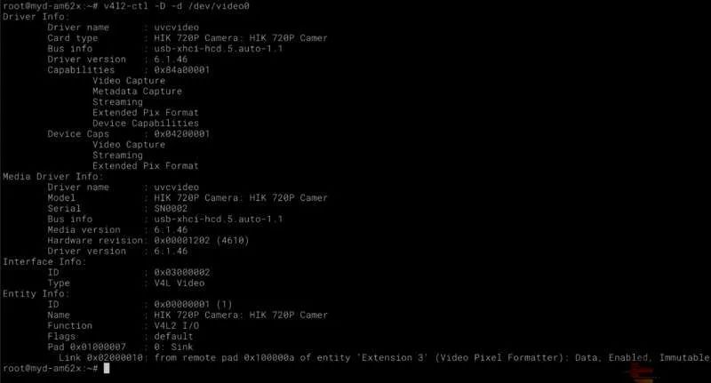The height and width of the screenshot is (383, 711).
Task: Click the 'Extension 3' entity name
Action: [x=393, y=357]
